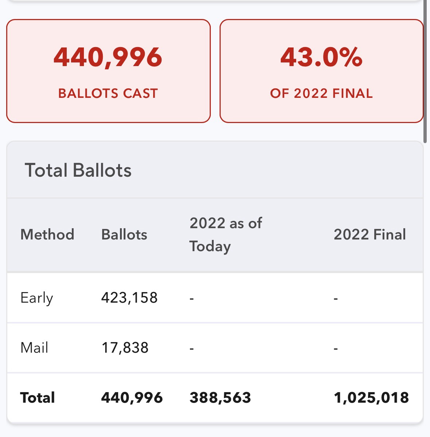Click the Early ballots value 423,158
430x437 pixels.
[x=129, y=298]
